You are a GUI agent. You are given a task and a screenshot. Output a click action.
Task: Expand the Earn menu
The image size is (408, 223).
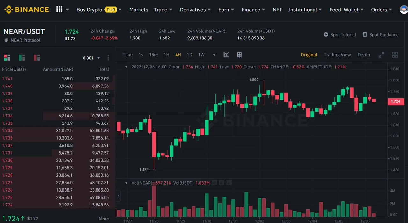pyautogui.click(x=226, y=10)
